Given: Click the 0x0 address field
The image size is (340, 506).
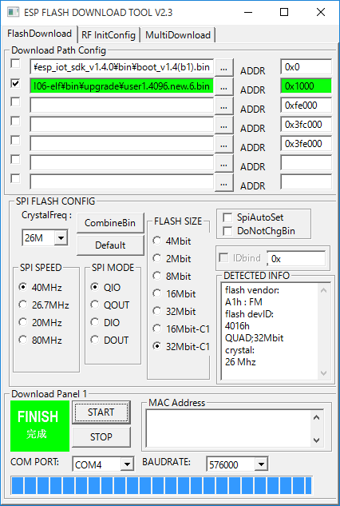Looking at the screenshot, I should pyautogui.click(x=306, y=67).
